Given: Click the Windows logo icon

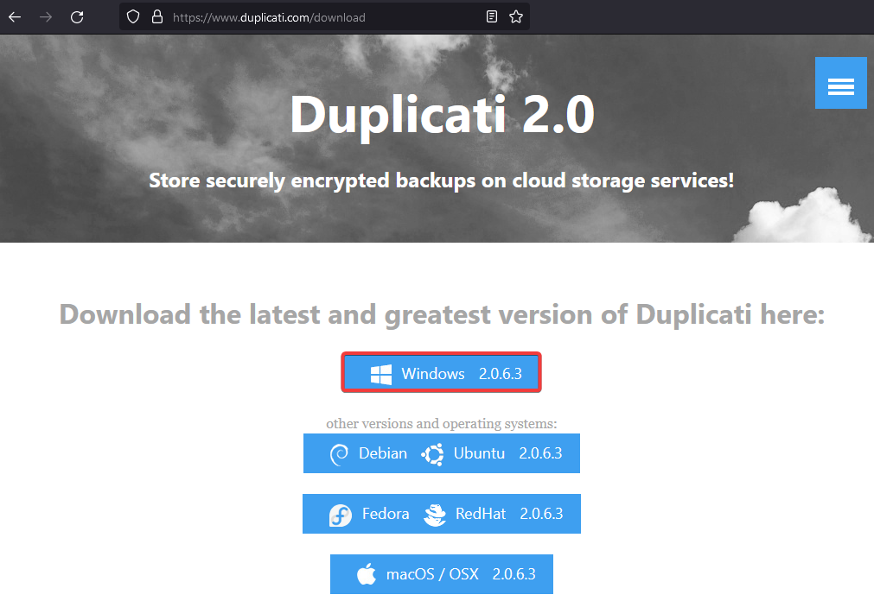Looking at the screenshot, I should pyautogui.click(x=381, y=374).
